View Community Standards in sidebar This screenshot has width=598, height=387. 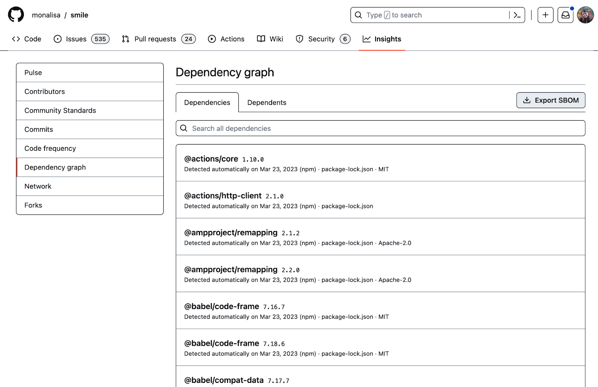click(60, 110)
